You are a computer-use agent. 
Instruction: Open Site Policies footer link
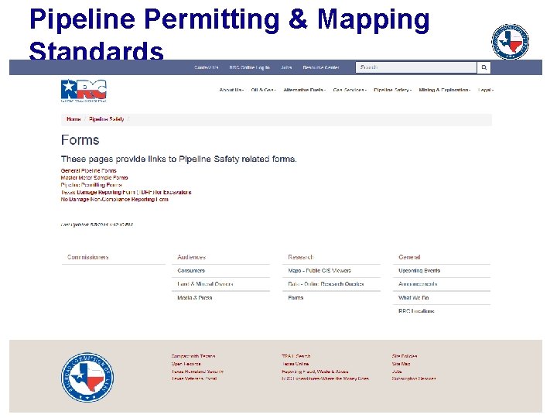(x=405, y=356)
